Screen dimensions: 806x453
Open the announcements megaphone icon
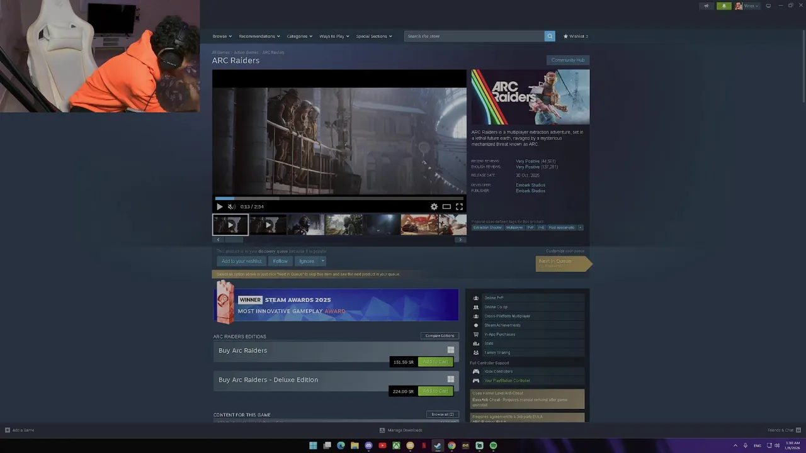point(706,6)
